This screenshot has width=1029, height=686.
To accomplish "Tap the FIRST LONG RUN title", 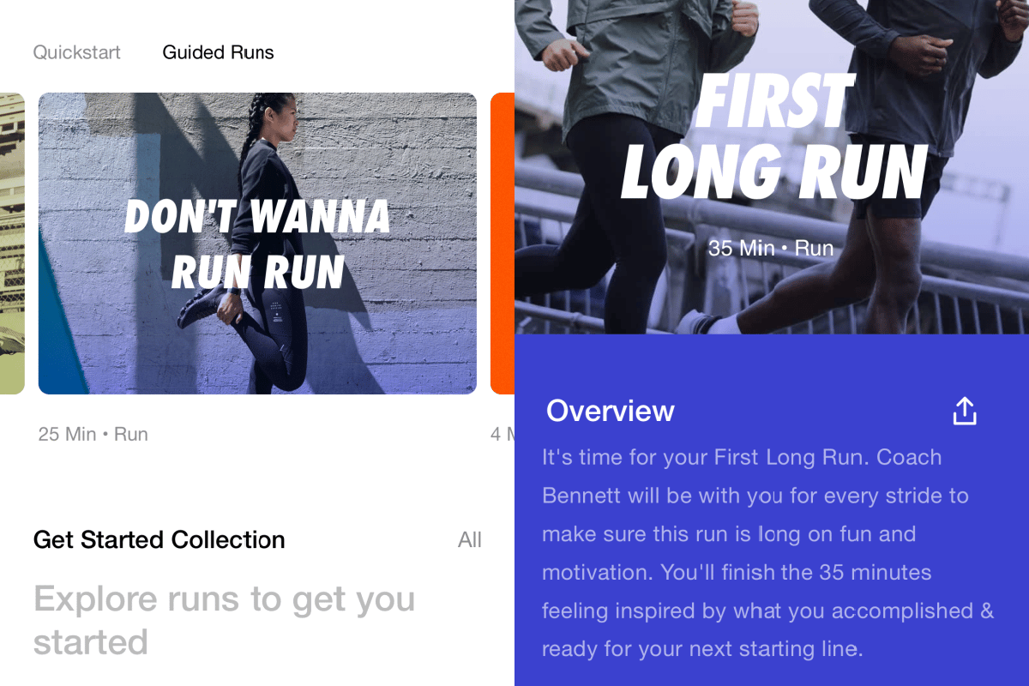I will click(774, 139).
